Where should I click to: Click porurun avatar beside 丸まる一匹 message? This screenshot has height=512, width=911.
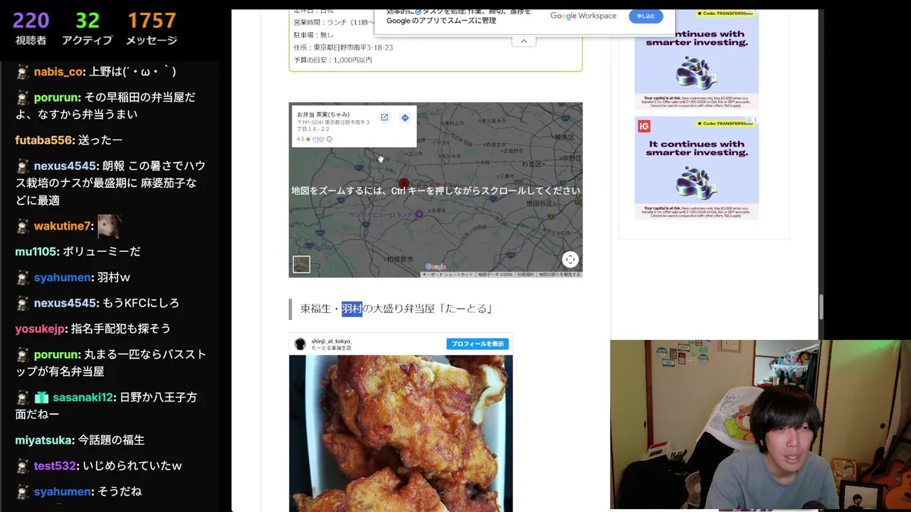[23, 355]
